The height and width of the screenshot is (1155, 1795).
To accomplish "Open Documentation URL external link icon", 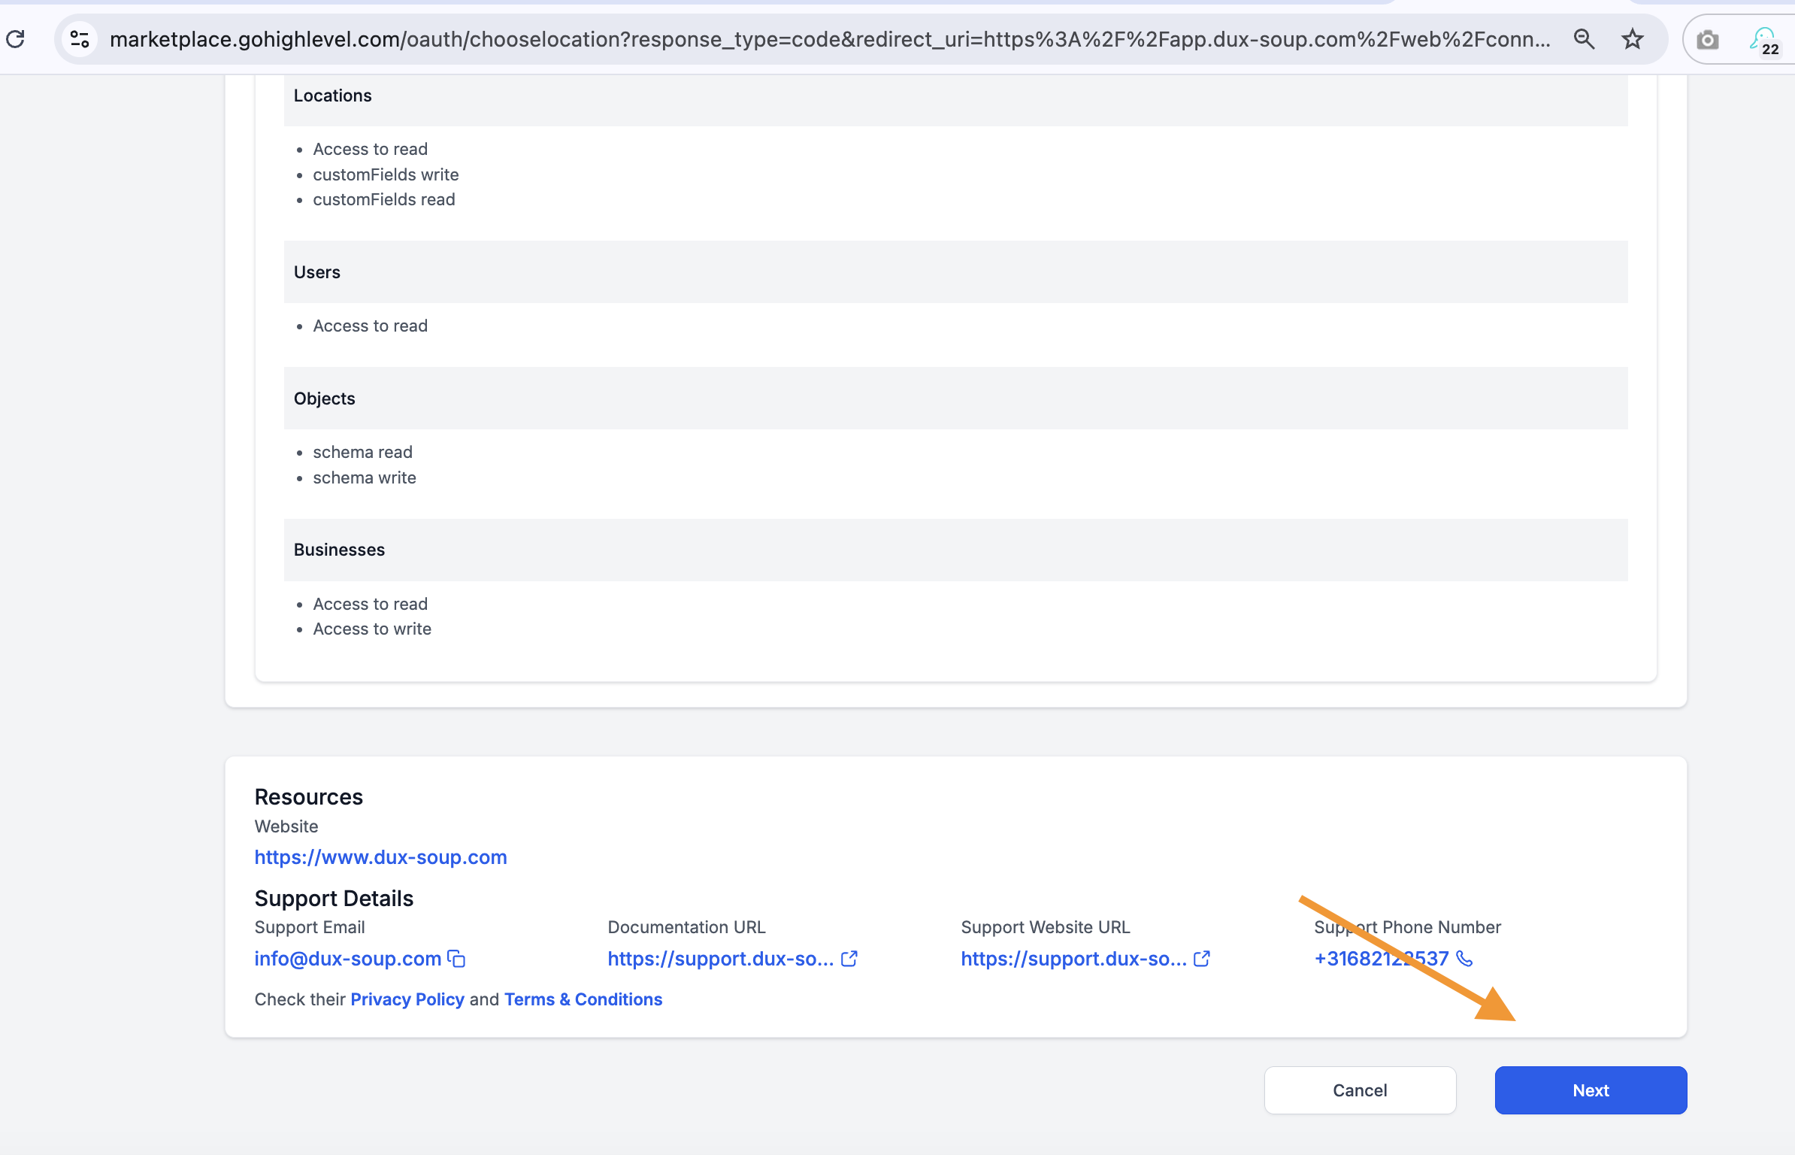I will (x=849, y=959).
